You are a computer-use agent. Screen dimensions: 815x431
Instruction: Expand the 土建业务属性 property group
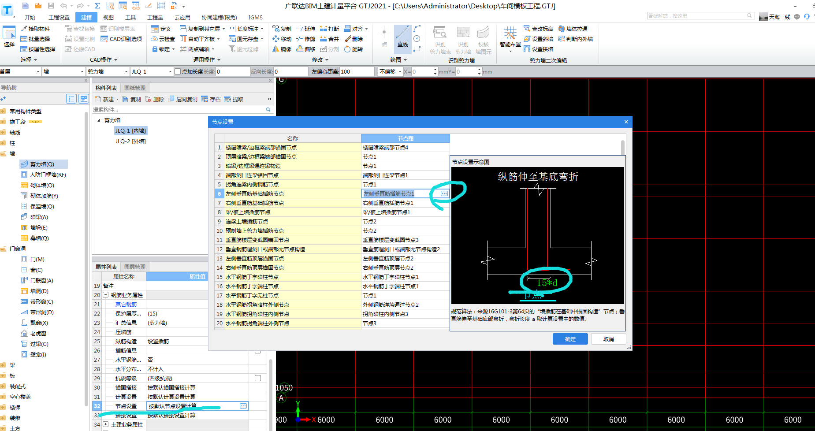coord(106,424)
